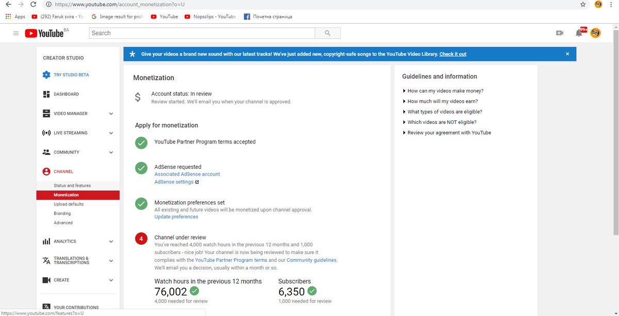Bookmark this page with the star icon

583,4
